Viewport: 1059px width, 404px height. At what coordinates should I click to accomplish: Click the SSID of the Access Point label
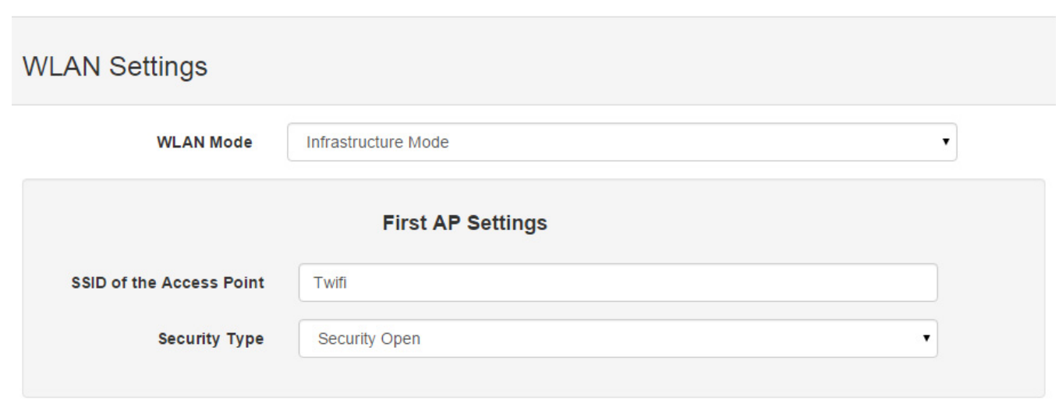pos(168,282)
